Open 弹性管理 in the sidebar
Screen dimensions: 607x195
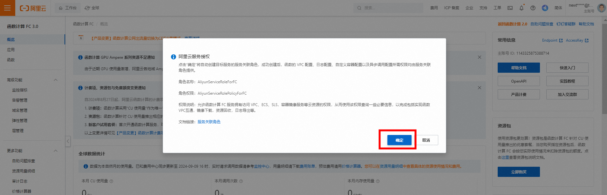click(x=20, y=121)
